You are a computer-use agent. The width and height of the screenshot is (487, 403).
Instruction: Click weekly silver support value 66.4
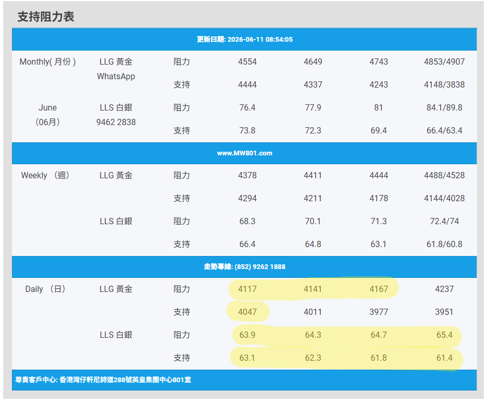pyautogui.click(x=247, y=245)
